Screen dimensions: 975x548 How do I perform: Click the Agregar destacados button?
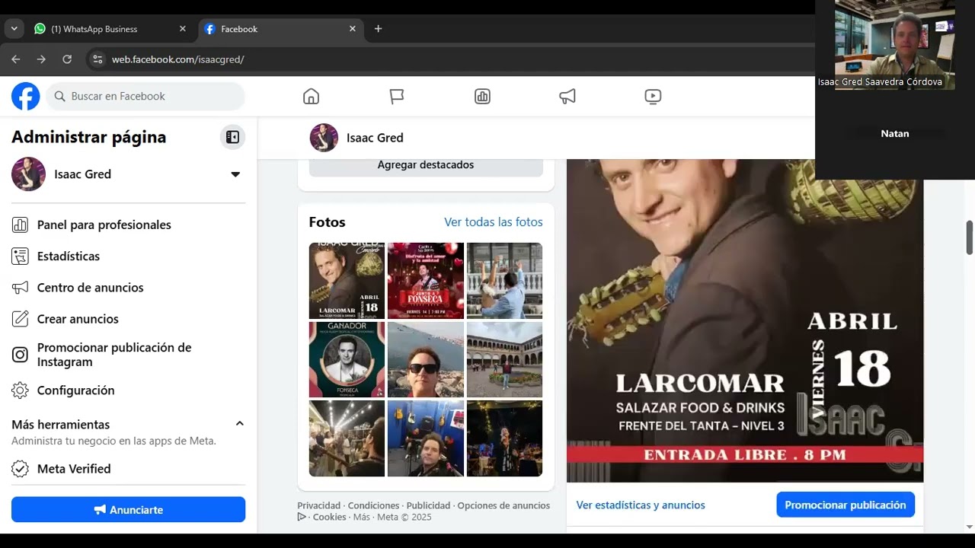click(x=426, y=165)
